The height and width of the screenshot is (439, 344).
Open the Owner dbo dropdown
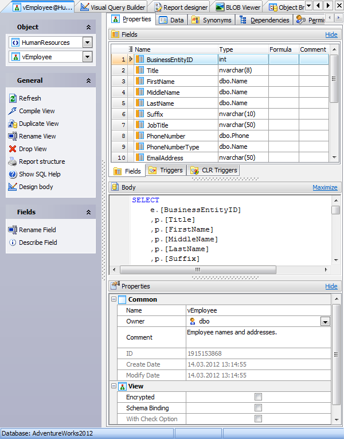325,322
